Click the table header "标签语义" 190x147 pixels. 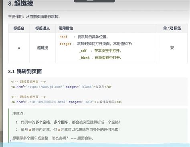[x=42, y=28]
